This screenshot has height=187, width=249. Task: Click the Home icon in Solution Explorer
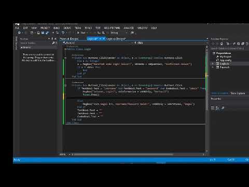click(222, 44)
